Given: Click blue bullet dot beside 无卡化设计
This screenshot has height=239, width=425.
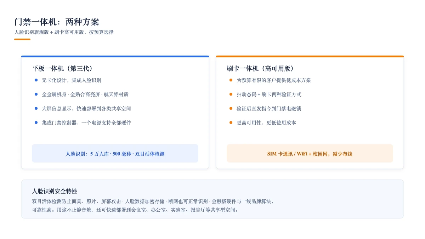Looking at the screenshot, I should [x=36, y=80].
